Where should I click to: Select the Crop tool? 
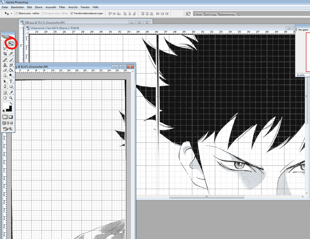(5, 54)
